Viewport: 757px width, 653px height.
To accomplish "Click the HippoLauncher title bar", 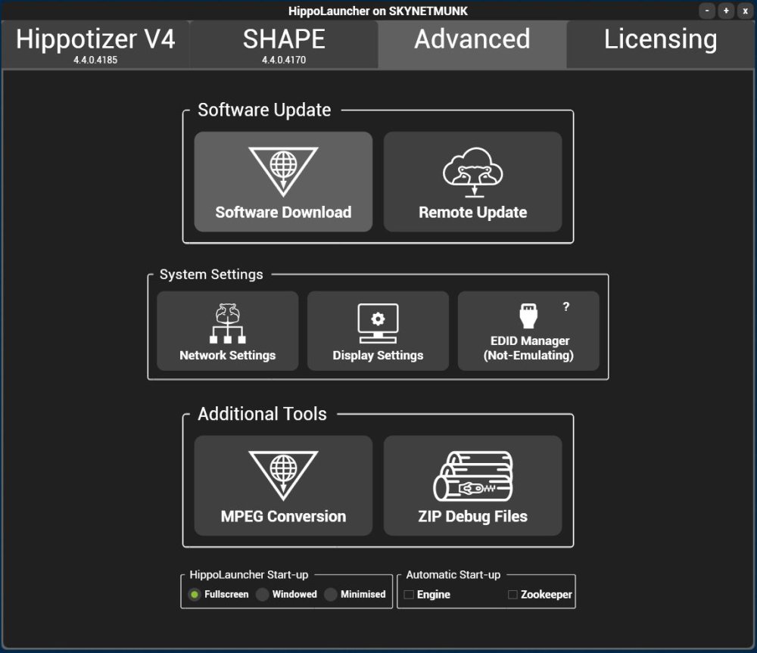I will coord(378,11).
